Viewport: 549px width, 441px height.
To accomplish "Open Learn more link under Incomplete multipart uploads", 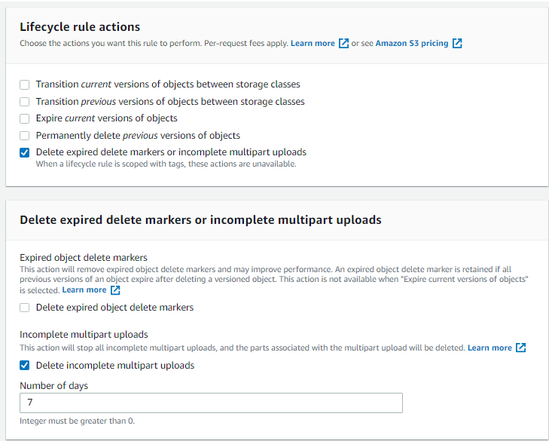I will click(490, 348).
